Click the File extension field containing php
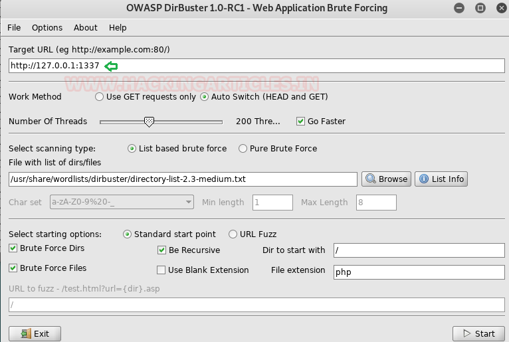The image size is (509, 342). pos(419,272)
